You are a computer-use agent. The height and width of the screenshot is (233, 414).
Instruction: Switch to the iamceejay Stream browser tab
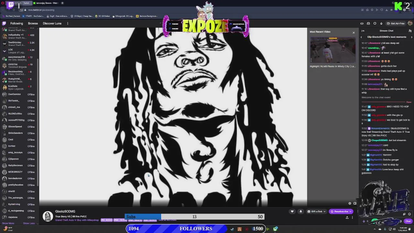(x=45, y=3)
